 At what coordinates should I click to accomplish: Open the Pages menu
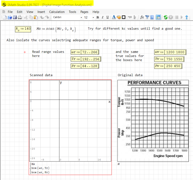point(84,12)
